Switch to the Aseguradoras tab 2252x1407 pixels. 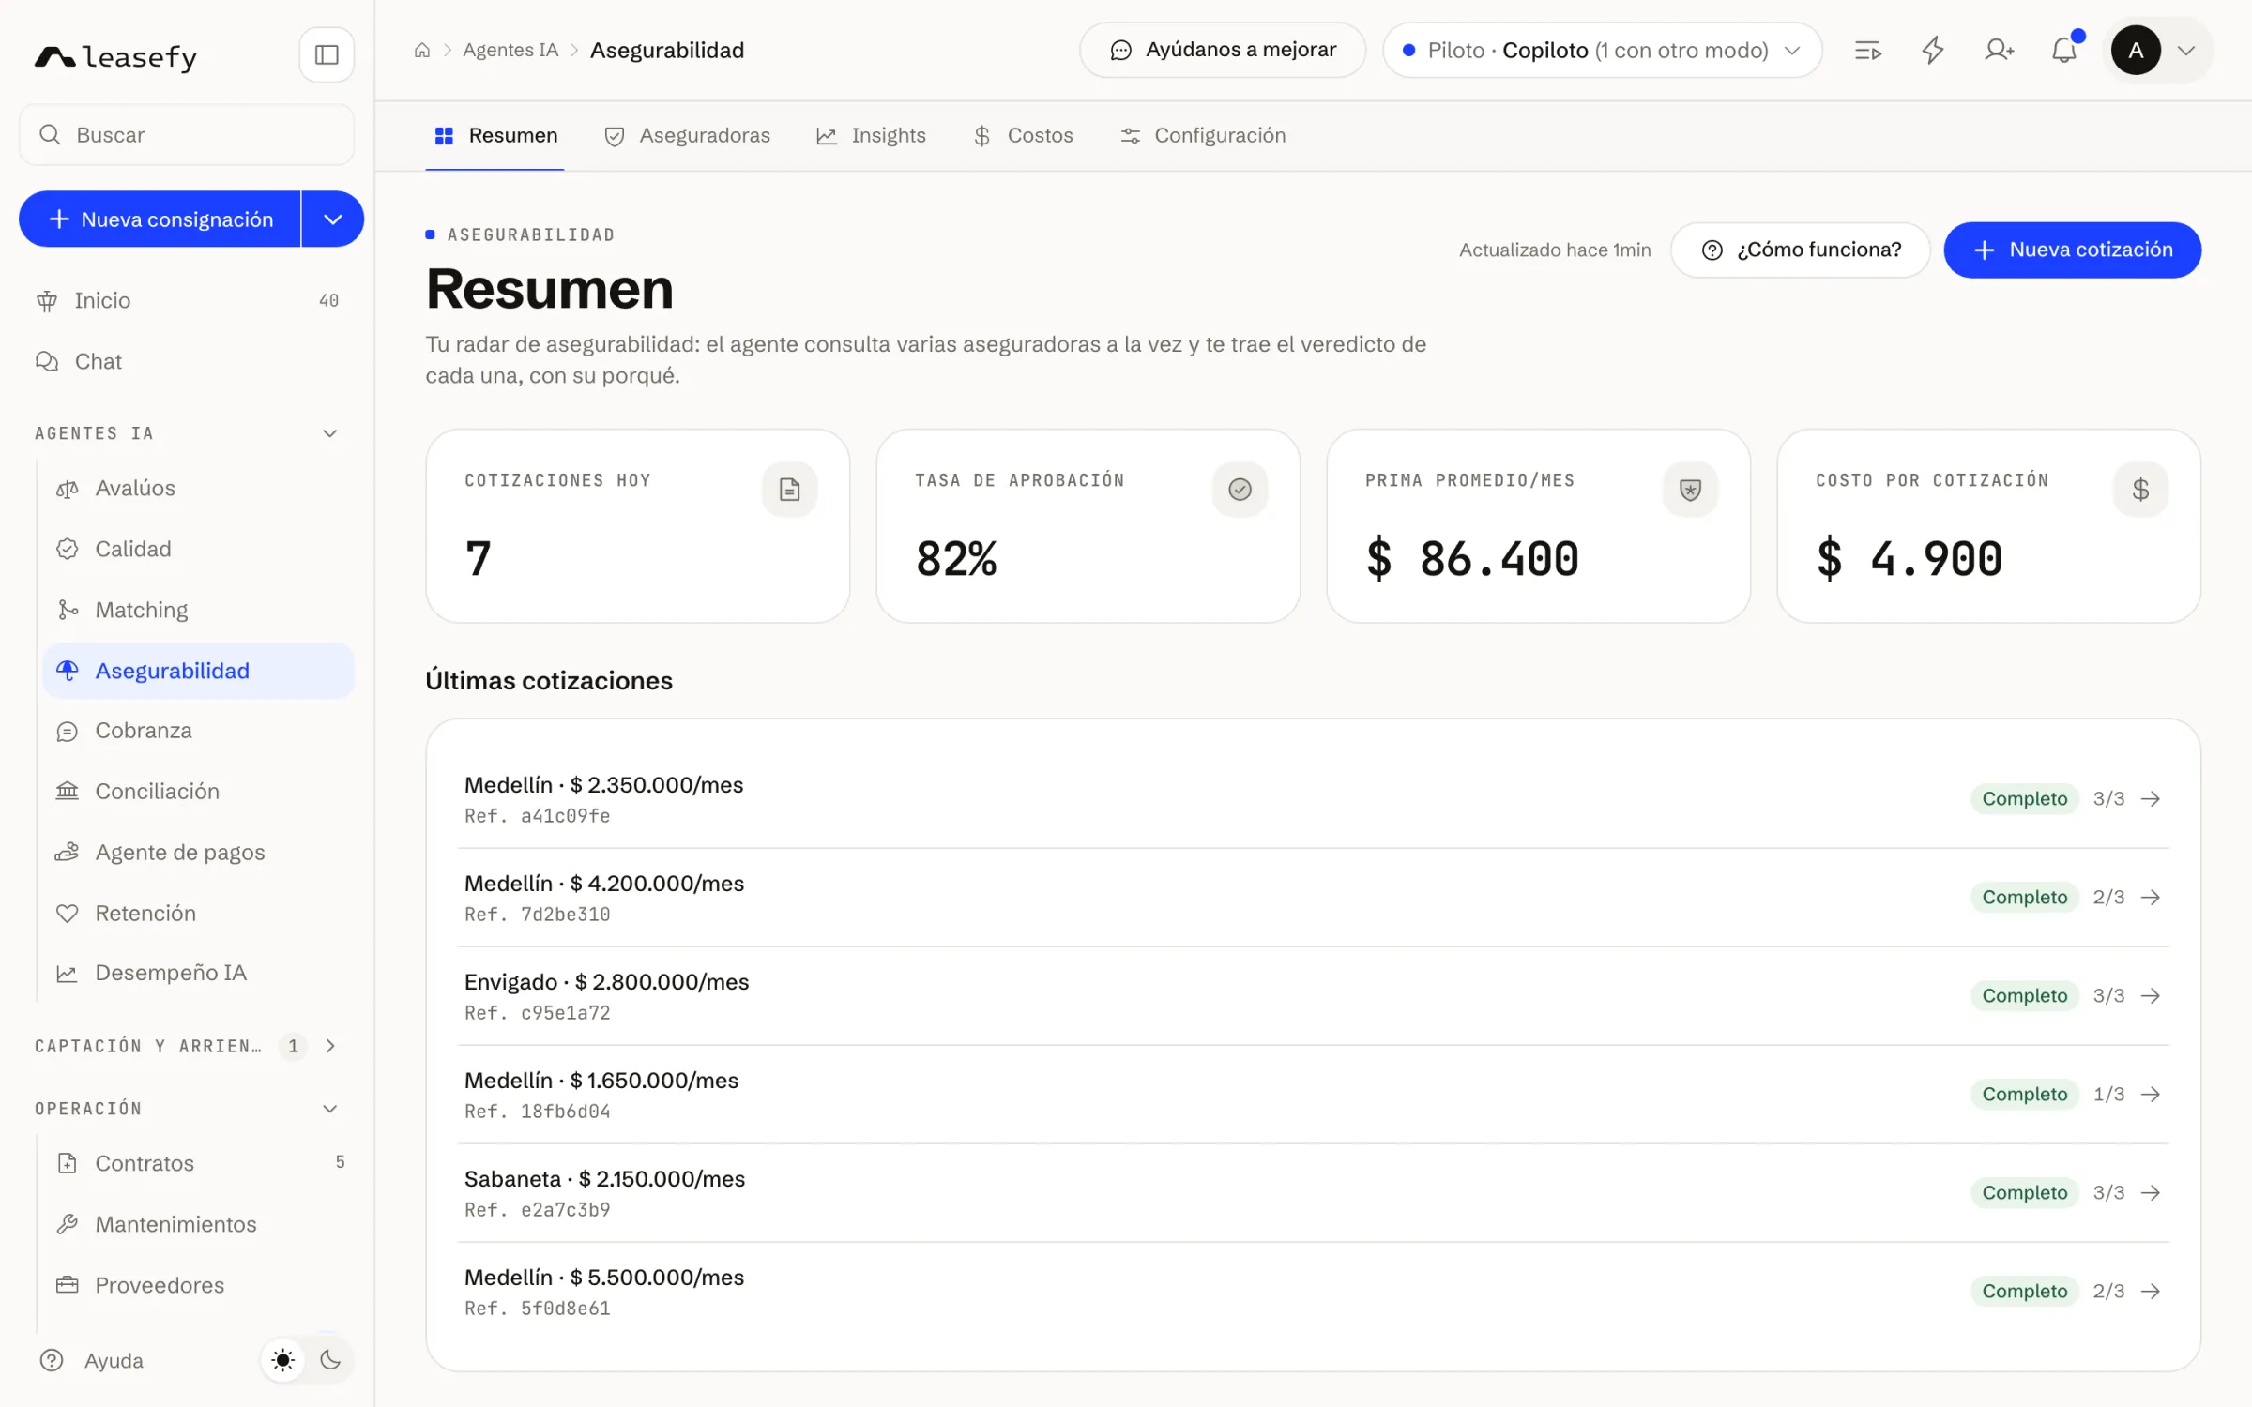[687, 136]
